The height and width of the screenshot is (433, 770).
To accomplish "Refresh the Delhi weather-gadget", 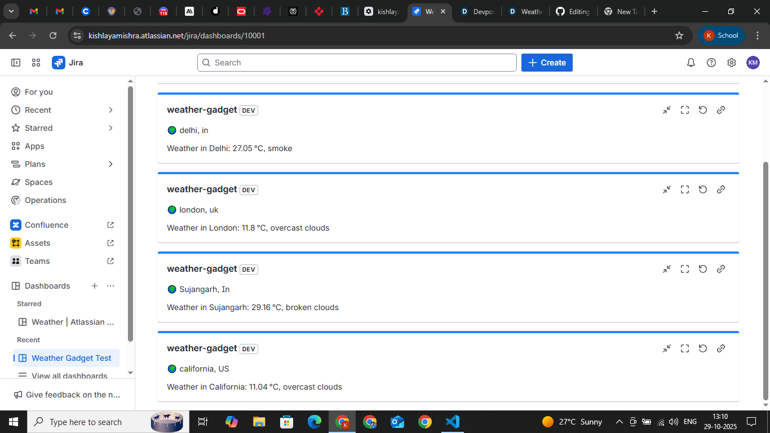I will [x=703, y=110].
